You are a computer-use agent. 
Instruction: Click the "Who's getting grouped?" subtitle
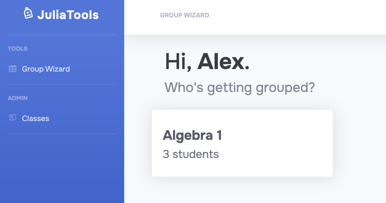pos(239,88)
